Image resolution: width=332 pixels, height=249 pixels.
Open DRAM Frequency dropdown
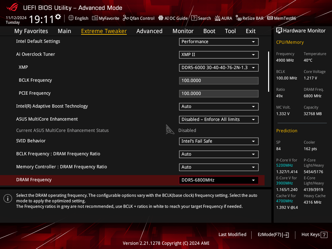click(x=219, y=180)
